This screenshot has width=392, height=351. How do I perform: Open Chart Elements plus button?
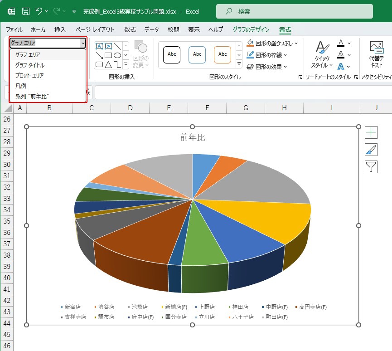(x=371, y=132)
